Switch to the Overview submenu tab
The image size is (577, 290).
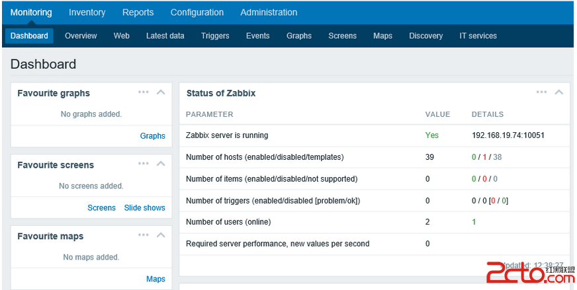pos(81,36)
